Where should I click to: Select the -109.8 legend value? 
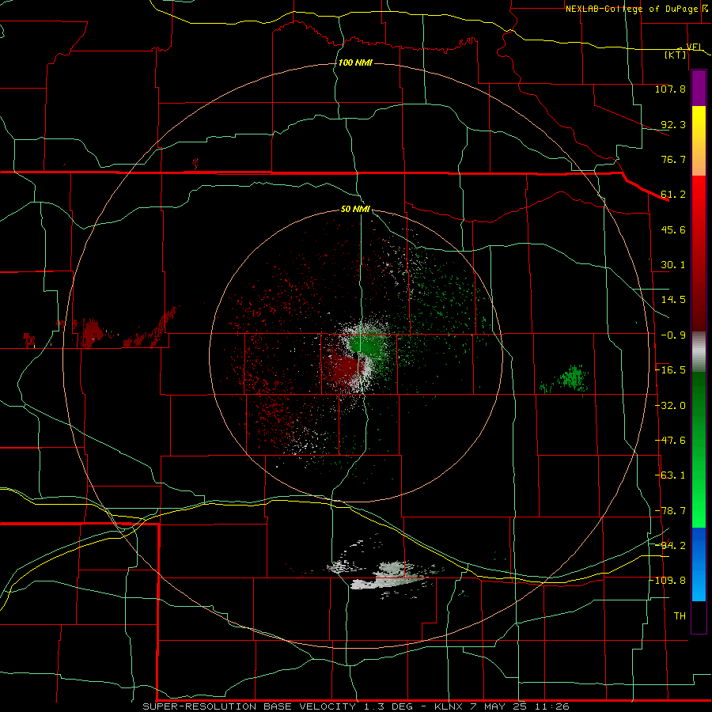click(668, 581)
